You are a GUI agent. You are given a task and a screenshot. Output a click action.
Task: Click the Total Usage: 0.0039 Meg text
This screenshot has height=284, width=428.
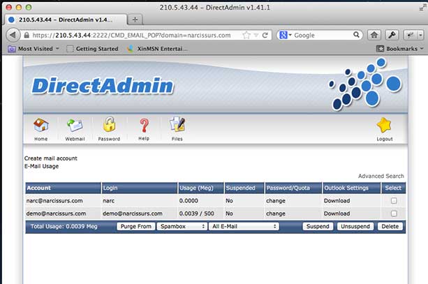click(x=64, y=227)
